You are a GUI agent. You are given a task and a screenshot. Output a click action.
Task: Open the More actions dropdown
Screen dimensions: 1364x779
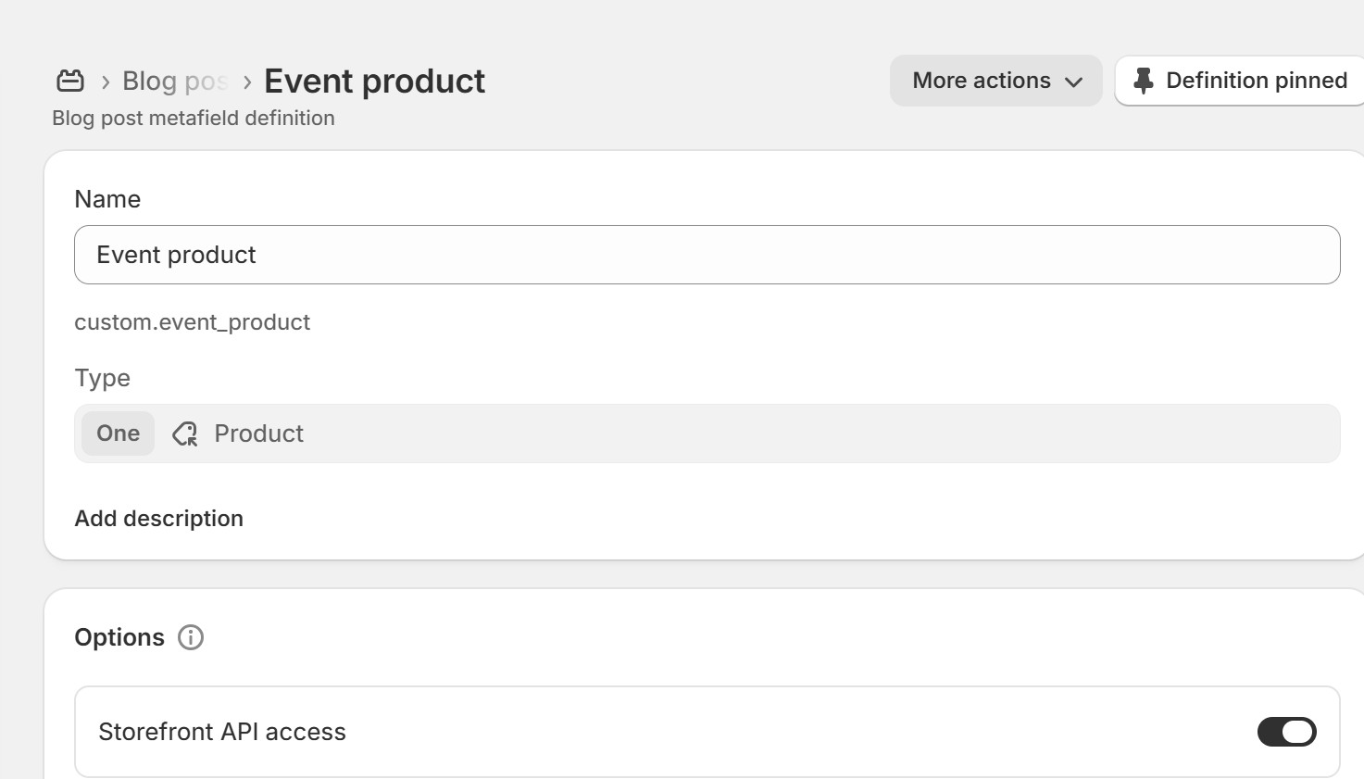coord(996,81)
